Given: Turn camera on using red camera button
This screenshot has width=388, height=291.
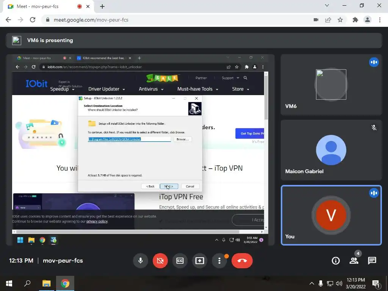Looking at the screenshot, I should [160, 261].
